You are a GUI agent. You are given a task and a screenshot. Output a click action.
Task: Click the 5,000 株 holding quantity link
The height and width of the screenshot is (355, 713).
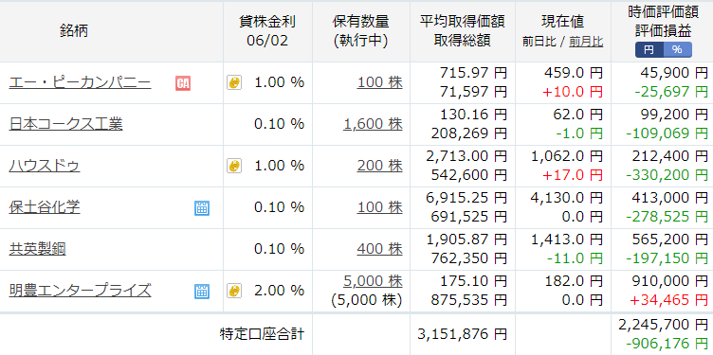(x=374, y=281)
